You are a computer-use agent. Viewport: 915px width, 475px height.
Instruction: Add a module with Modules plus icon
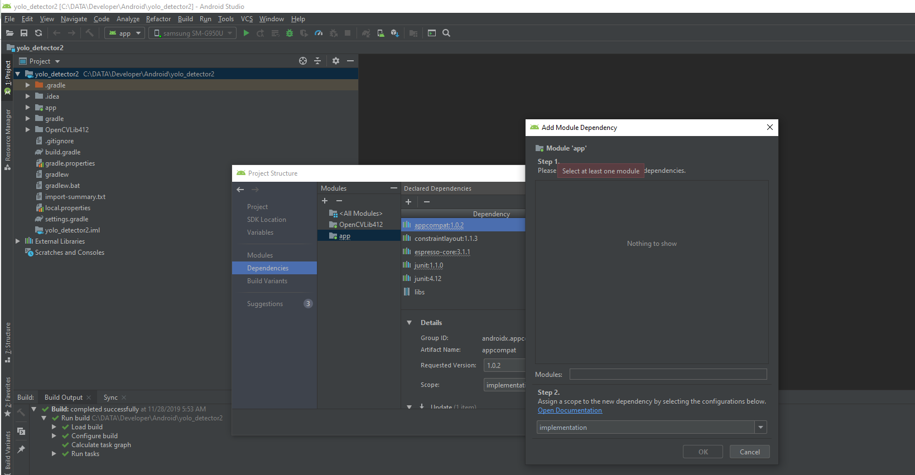coord(325,201)
